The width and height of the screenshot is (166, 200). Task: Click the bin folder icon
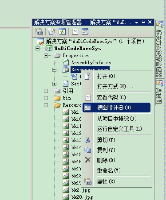coord(57,98)
